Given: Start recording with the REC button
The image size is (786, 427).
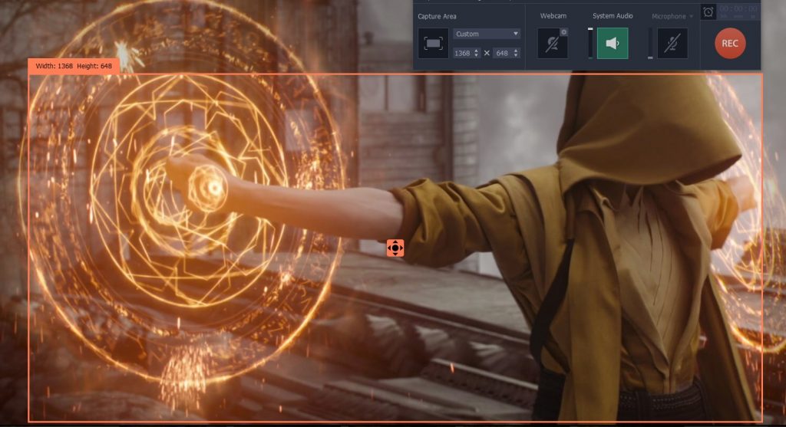Looking at the screenshot, I should (730, 44).
